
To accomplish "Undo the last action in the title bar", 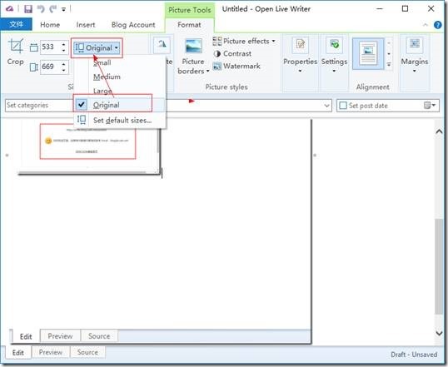I will [x=41, y=9].
